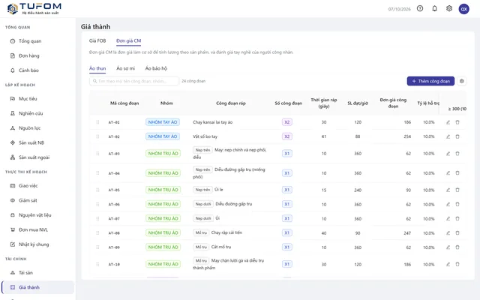Click the table settings gear icon
Screen dimensions: 480x300
[x=462, y=81]
